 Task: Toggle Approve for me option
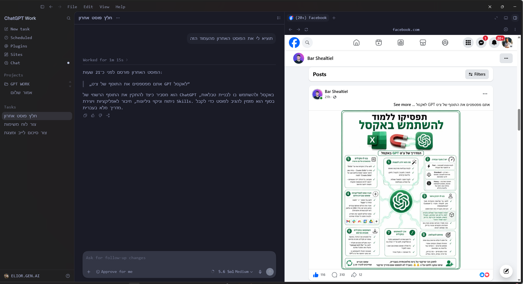click(114, 272)
